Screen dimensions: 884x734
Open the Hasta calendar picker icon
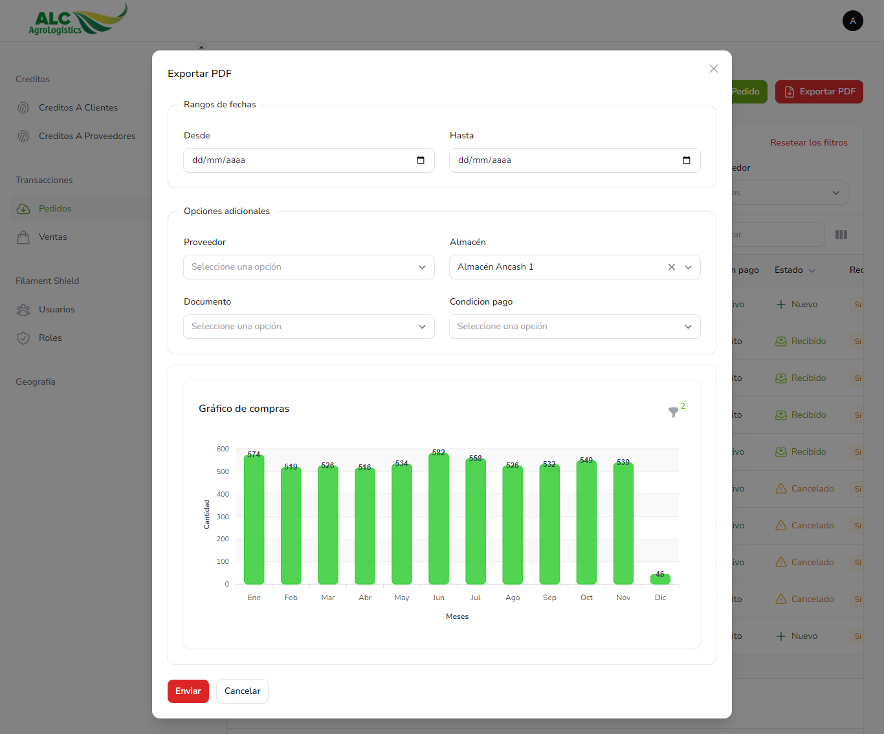[x=687, y=160]
